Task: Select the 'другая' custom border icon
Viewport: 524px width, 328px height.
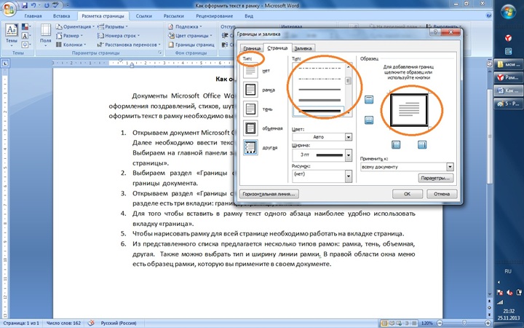Action: click(250, 147)
